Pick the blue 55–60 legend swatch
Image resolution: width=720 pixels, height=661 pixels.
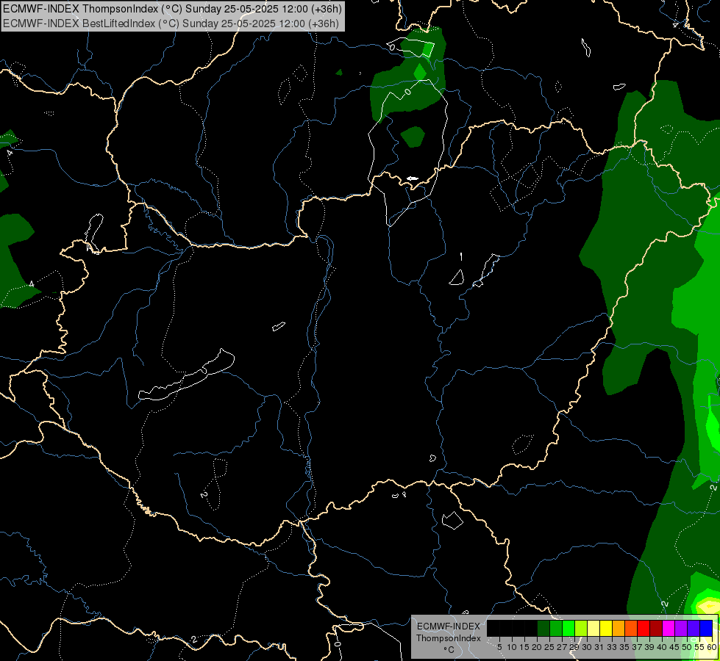coord(706,628)
